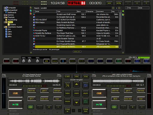Click the left deck load button
The height and width of the screenshot is (115, 153).
57,99
